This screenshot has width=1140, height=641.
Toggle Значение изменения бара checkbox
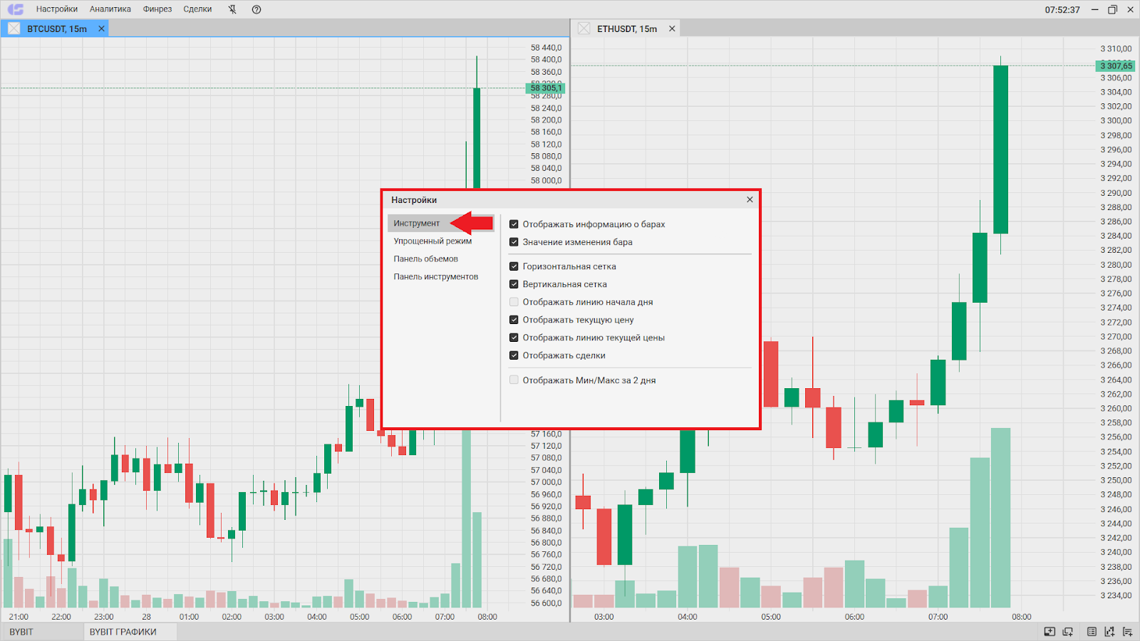(x=514, y=241)
